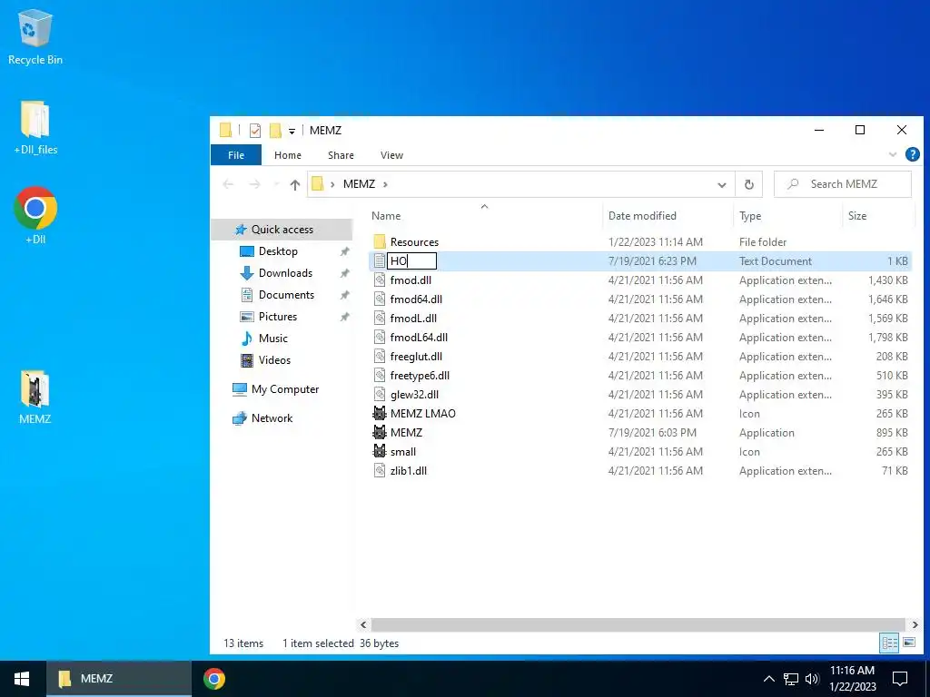Sort by Date modified column
The image size is (930, 697).
[642, 216]
